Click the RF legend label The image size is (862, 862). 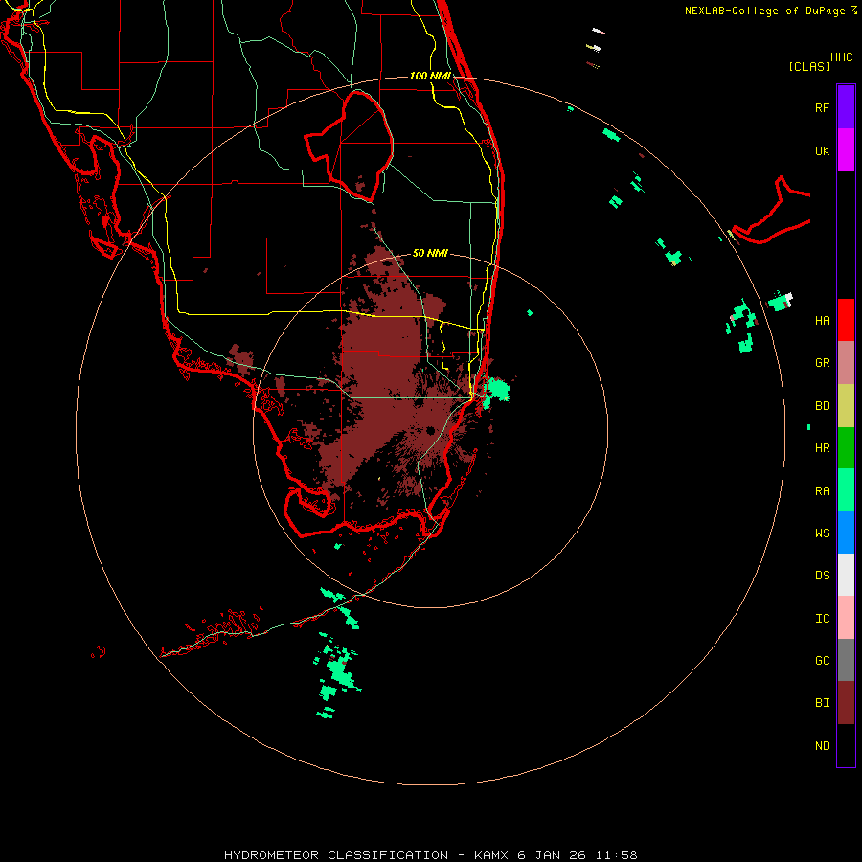coord(822,107)
